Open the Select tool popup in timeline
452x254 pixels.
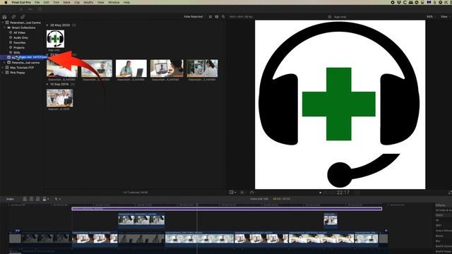pyautogui.click(x=58, y=199)
